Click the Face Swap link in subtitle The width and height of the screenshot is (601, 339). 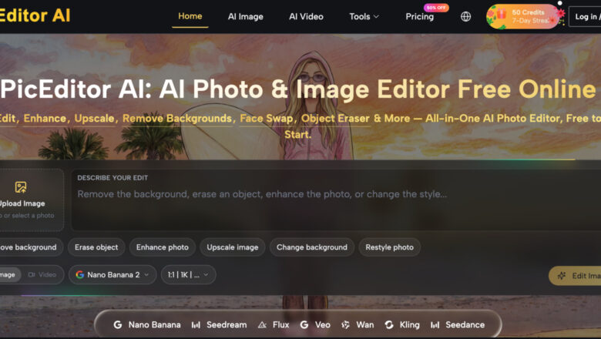(x=266, y=119)
